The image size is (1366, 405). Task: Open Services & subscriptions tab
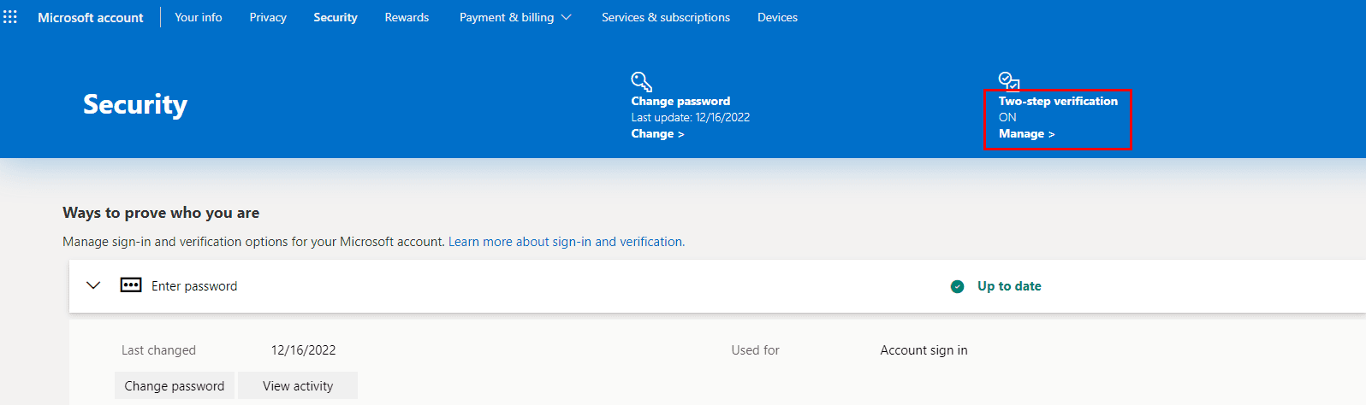point(666,17)
